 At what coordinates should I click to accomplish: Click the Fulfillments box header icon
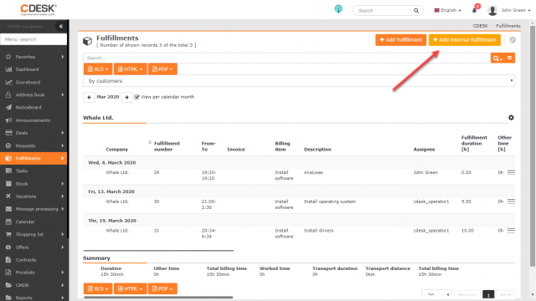[x=87, y=41]
